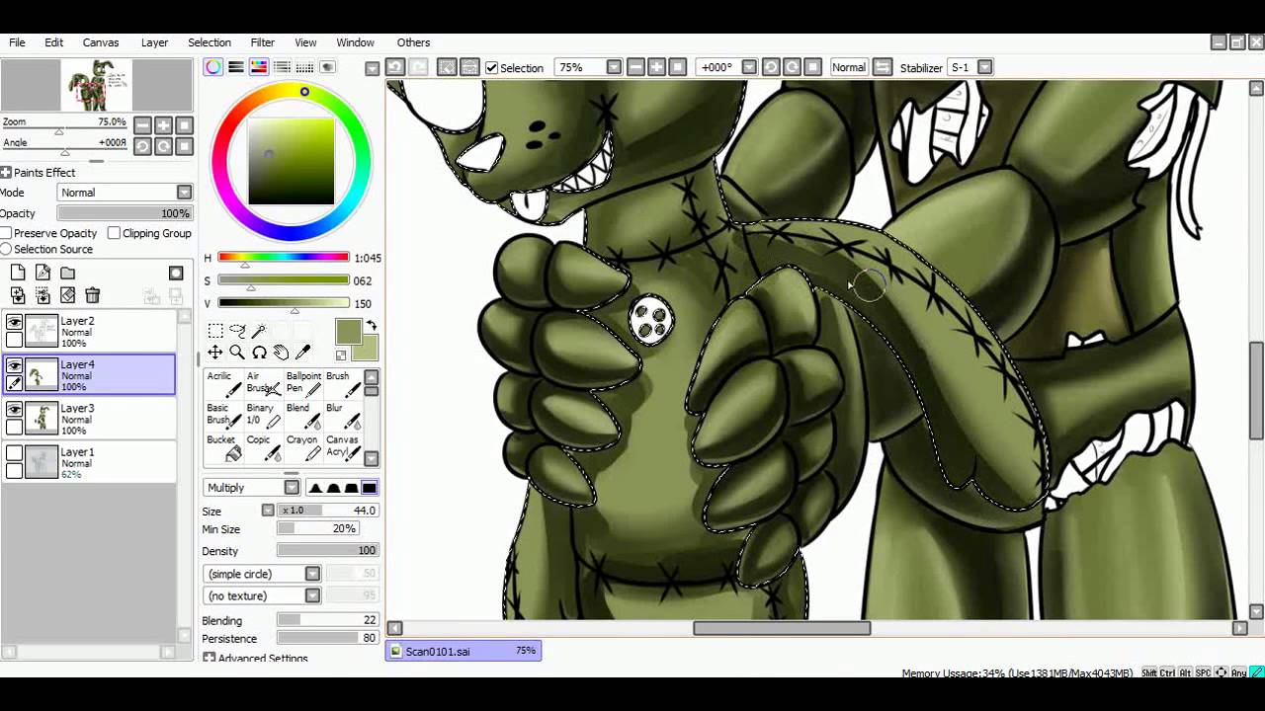Open the +000° rotation angle dropdown
1265x711 pixels.
(x=749, y=67)
